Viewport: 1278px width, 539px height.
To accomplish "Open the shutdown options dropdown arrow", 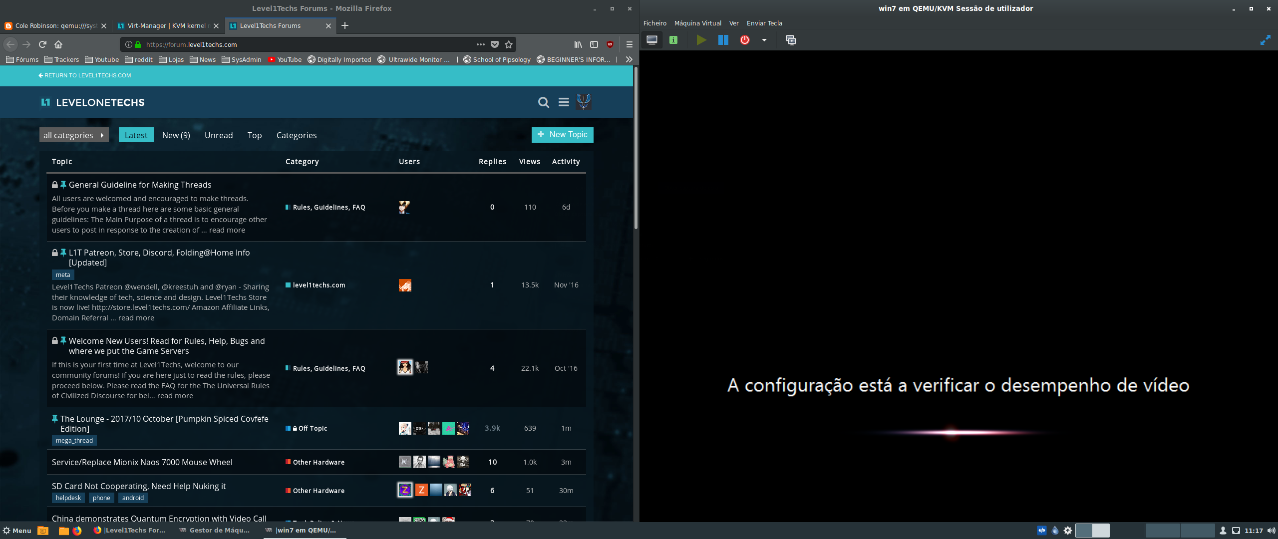I will coord(764,40).
